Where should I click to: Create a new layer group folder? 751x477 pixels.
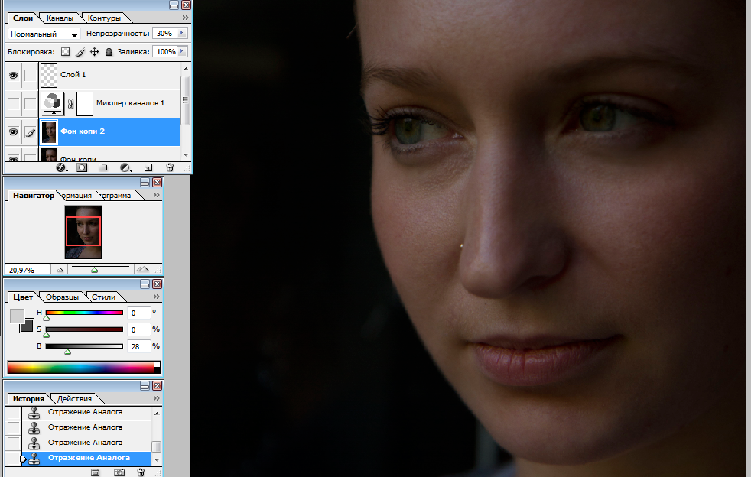tap(103, 167)
